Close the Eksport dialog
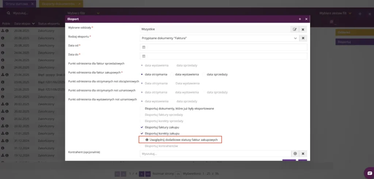Viewport: 374px width, 179px height. (x=306, y=19)
